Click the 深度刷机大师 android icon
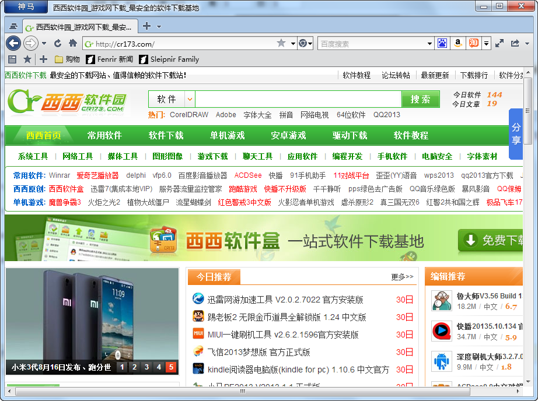This screenshot has height=401, width=538. pos(442,361)
